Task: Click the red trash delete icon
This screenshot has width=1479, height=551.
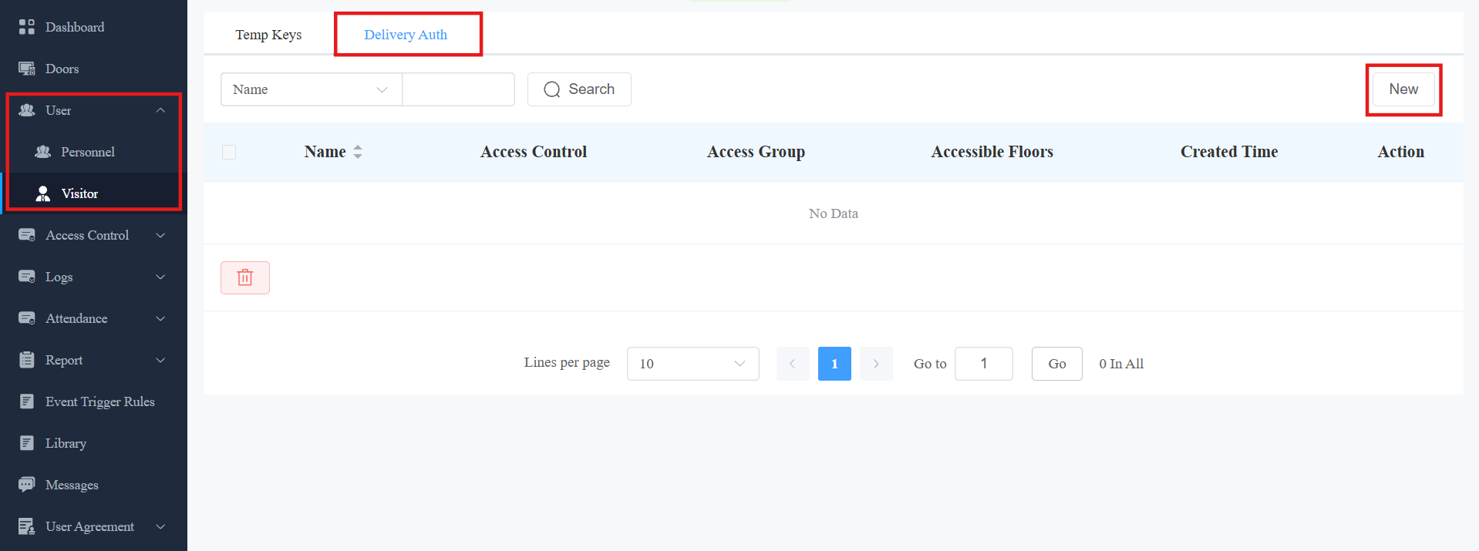Action: click(245, 277)
